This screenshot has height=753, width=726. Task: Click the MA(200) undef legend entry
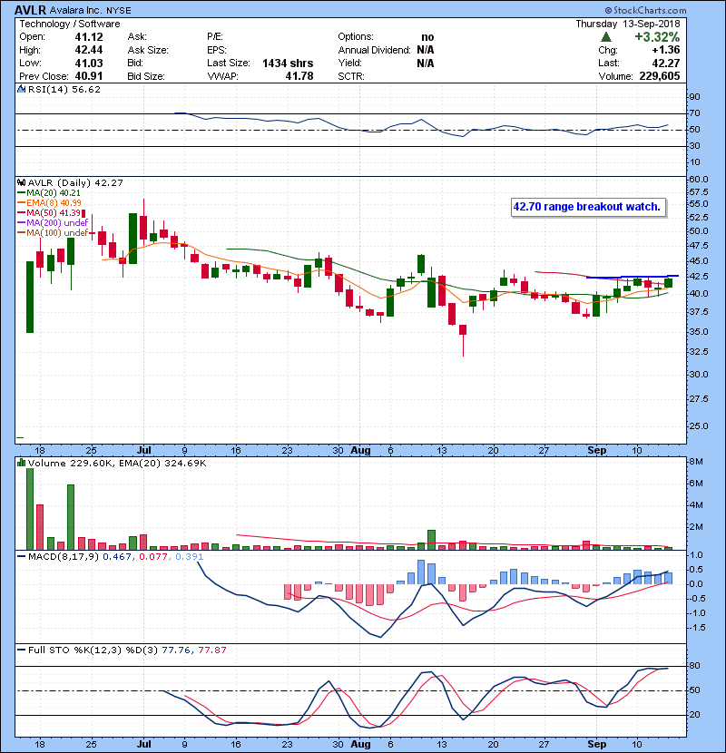pyautogui.click(x=53, y=223)
